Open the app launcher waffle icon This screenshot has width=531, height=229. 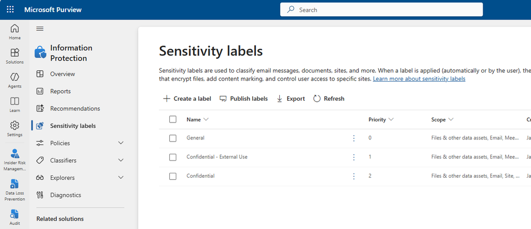click(x=10, y=10)
